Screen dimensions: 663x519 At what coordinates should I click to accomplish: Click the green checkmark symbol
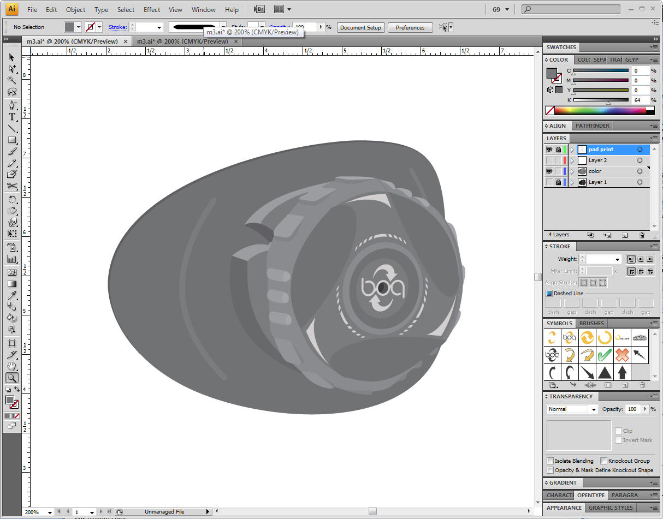[x=604, y=355]
